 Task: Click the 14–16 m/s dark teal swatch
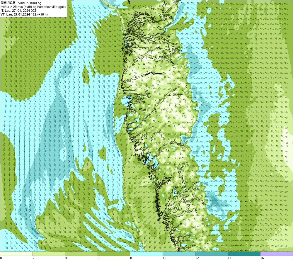[x=244, y=254]
